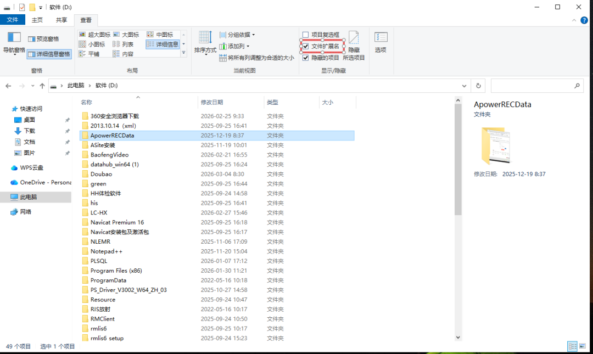This screenshot has height=354, width=593.
Task: Expand the Quick access (快速访问) tree node
Action: (x=7, y=109)
